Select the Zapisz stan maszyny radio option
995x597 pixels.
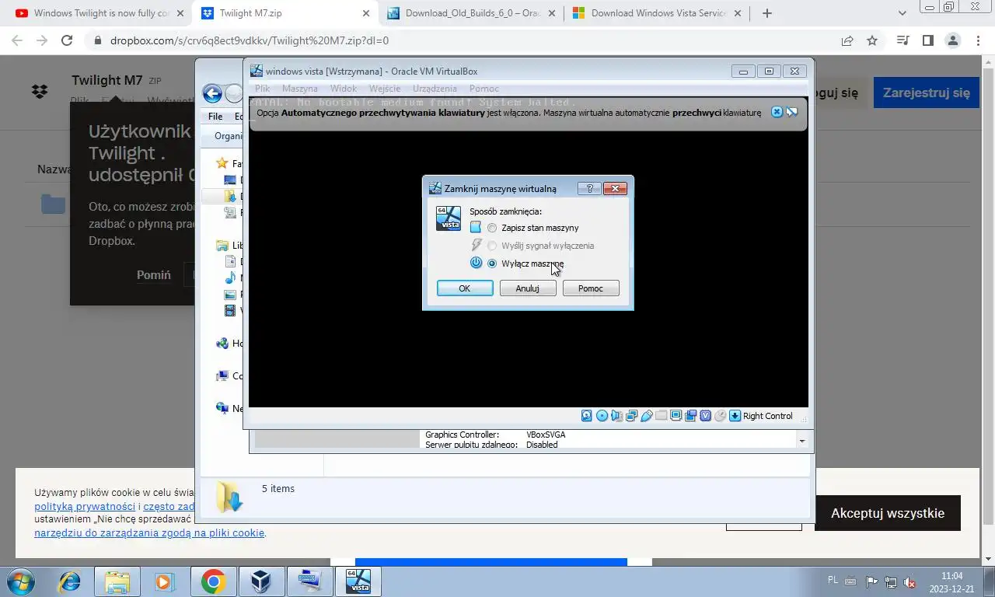(x=492, y=228)
